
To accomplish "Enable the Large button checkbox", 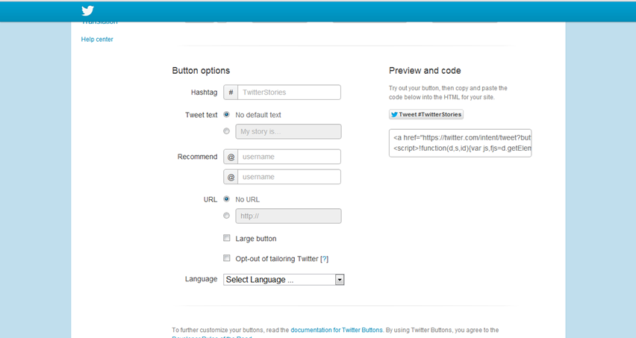I will point(227,238).
